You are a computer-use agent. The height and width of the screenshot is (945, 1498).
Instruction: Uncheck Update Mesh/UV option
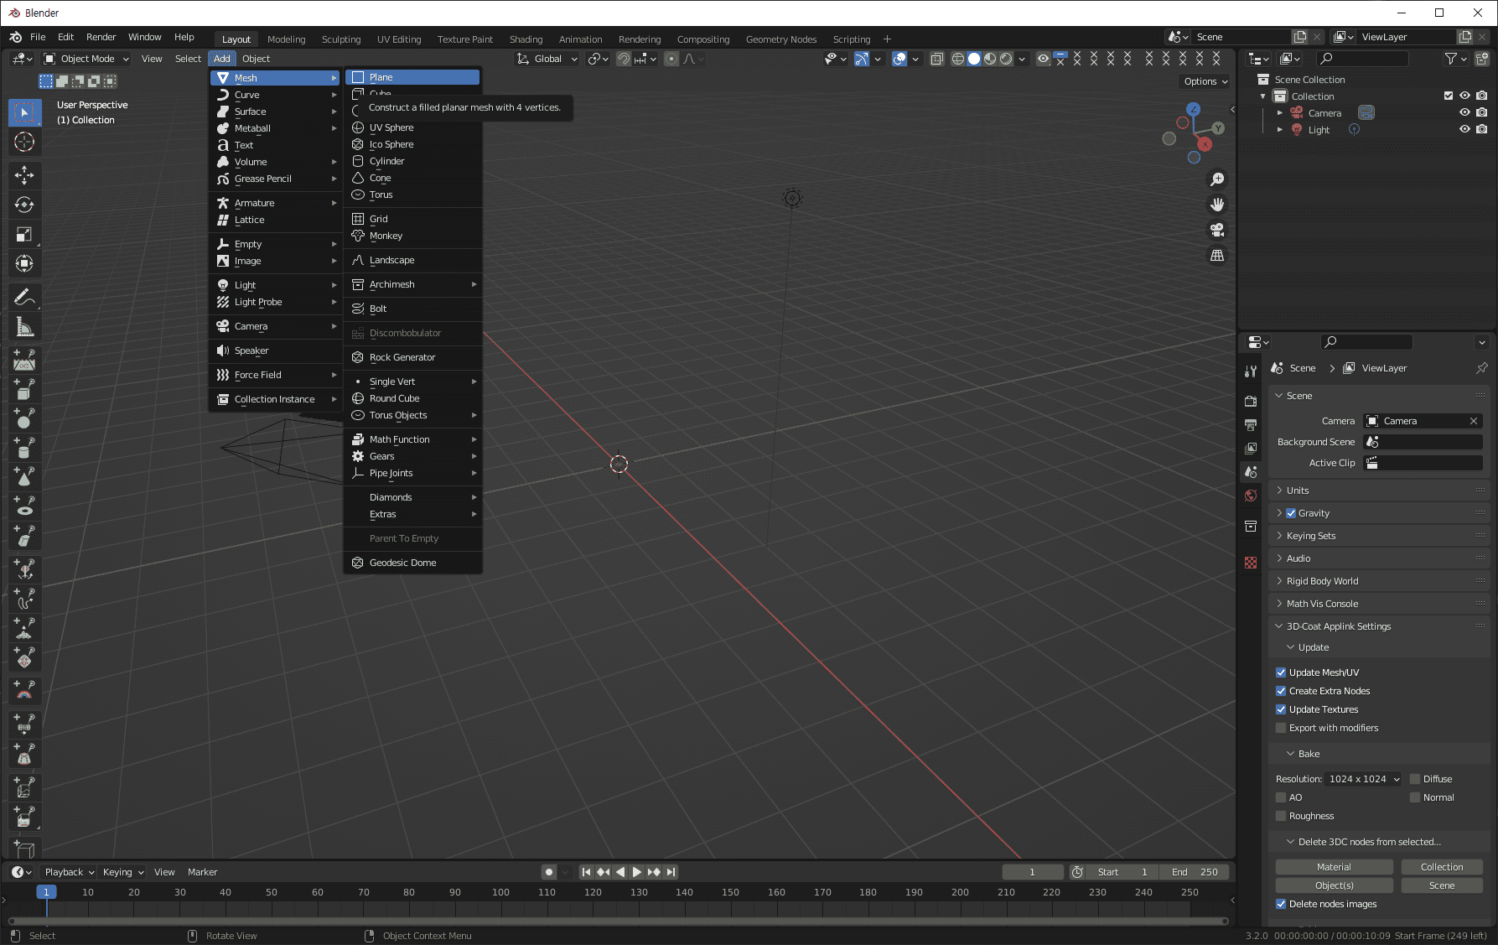tap(1281, 672)
